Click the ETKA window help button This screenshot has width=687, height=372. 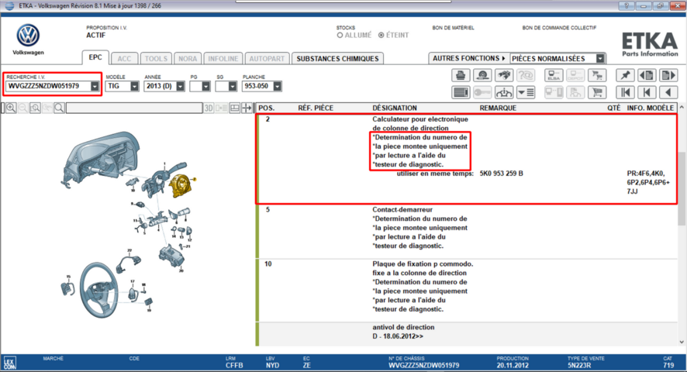[626, 5]
